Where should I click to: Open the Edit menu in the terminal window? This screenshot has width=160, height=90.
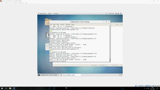(x=54, y=24)
